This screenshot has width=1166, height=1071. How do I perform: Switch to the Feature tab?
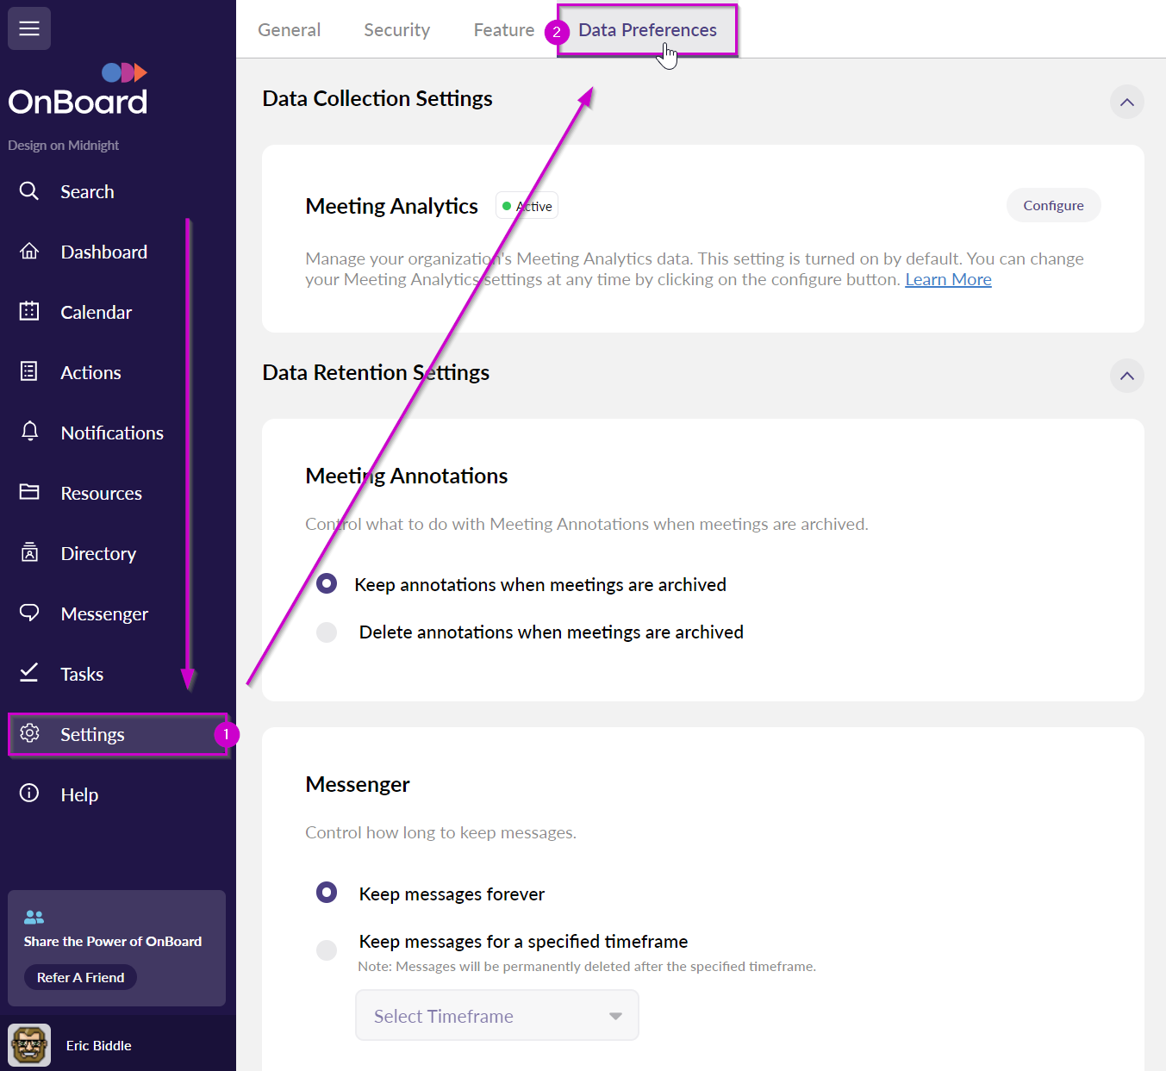point(504,30)
